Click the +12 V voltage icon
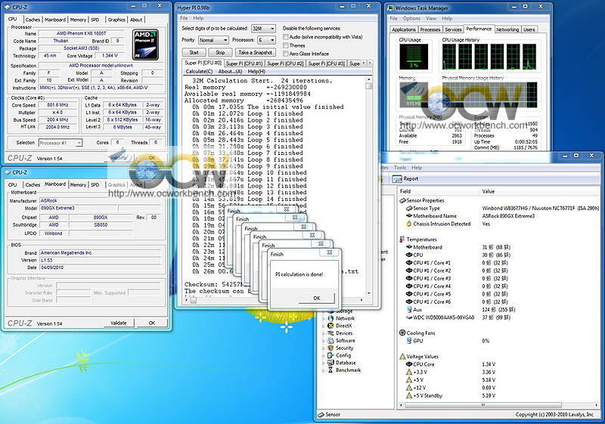This screenshot has height=424, width=605. [x=409, y=388]
